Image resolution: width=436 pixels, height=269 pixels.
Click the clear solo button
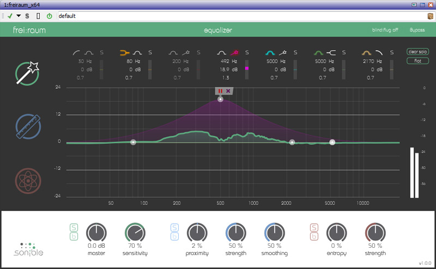(417, 52)
